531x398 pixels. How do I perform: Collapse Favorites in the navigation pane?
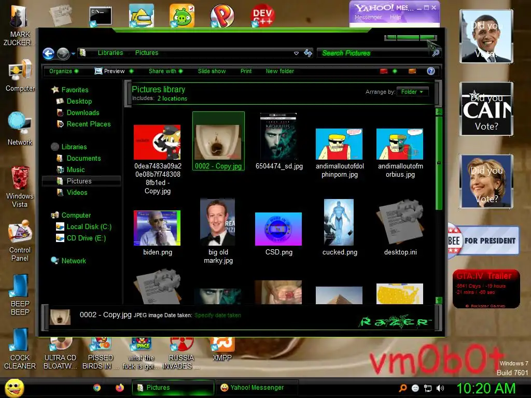[x=75, y=90]
